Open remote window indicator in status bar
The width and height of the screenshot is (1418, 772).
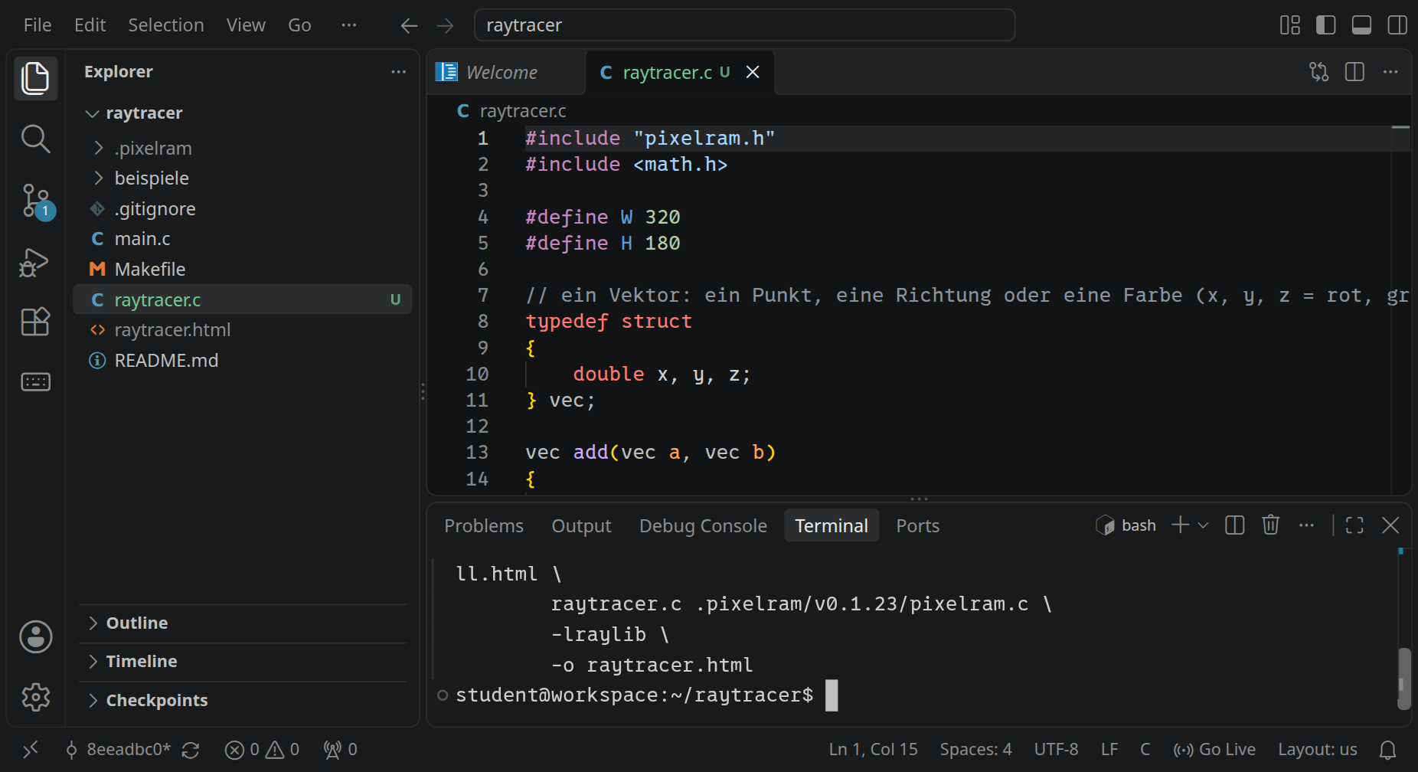pos(31,749)
